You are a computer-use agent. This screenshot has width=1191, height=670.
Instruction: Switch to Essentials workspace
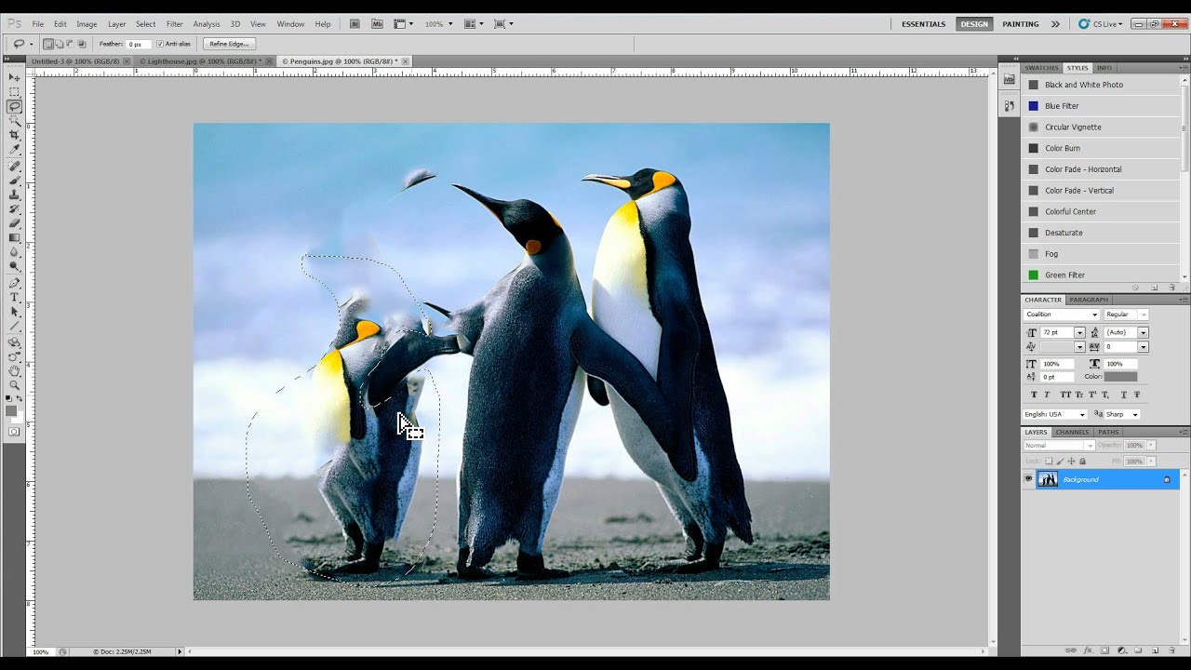pyautogui.click(x=923, y=24)
